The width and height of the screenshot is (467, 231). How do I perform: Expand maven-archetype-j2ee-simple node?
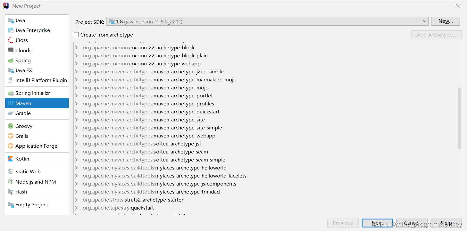76,72
